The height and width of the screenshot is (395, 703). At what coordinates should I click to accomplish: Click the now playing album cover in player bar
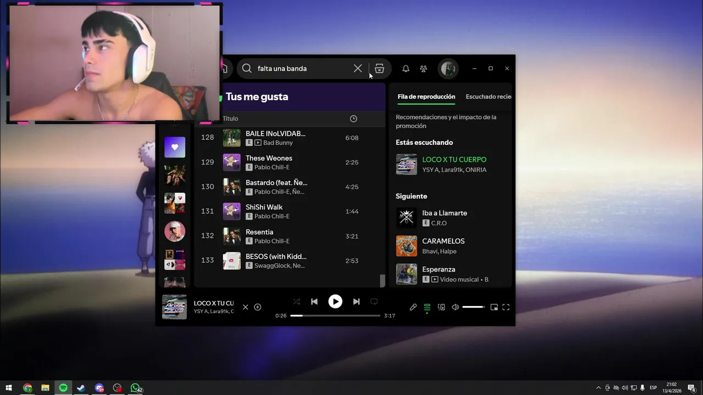point(174,307)
